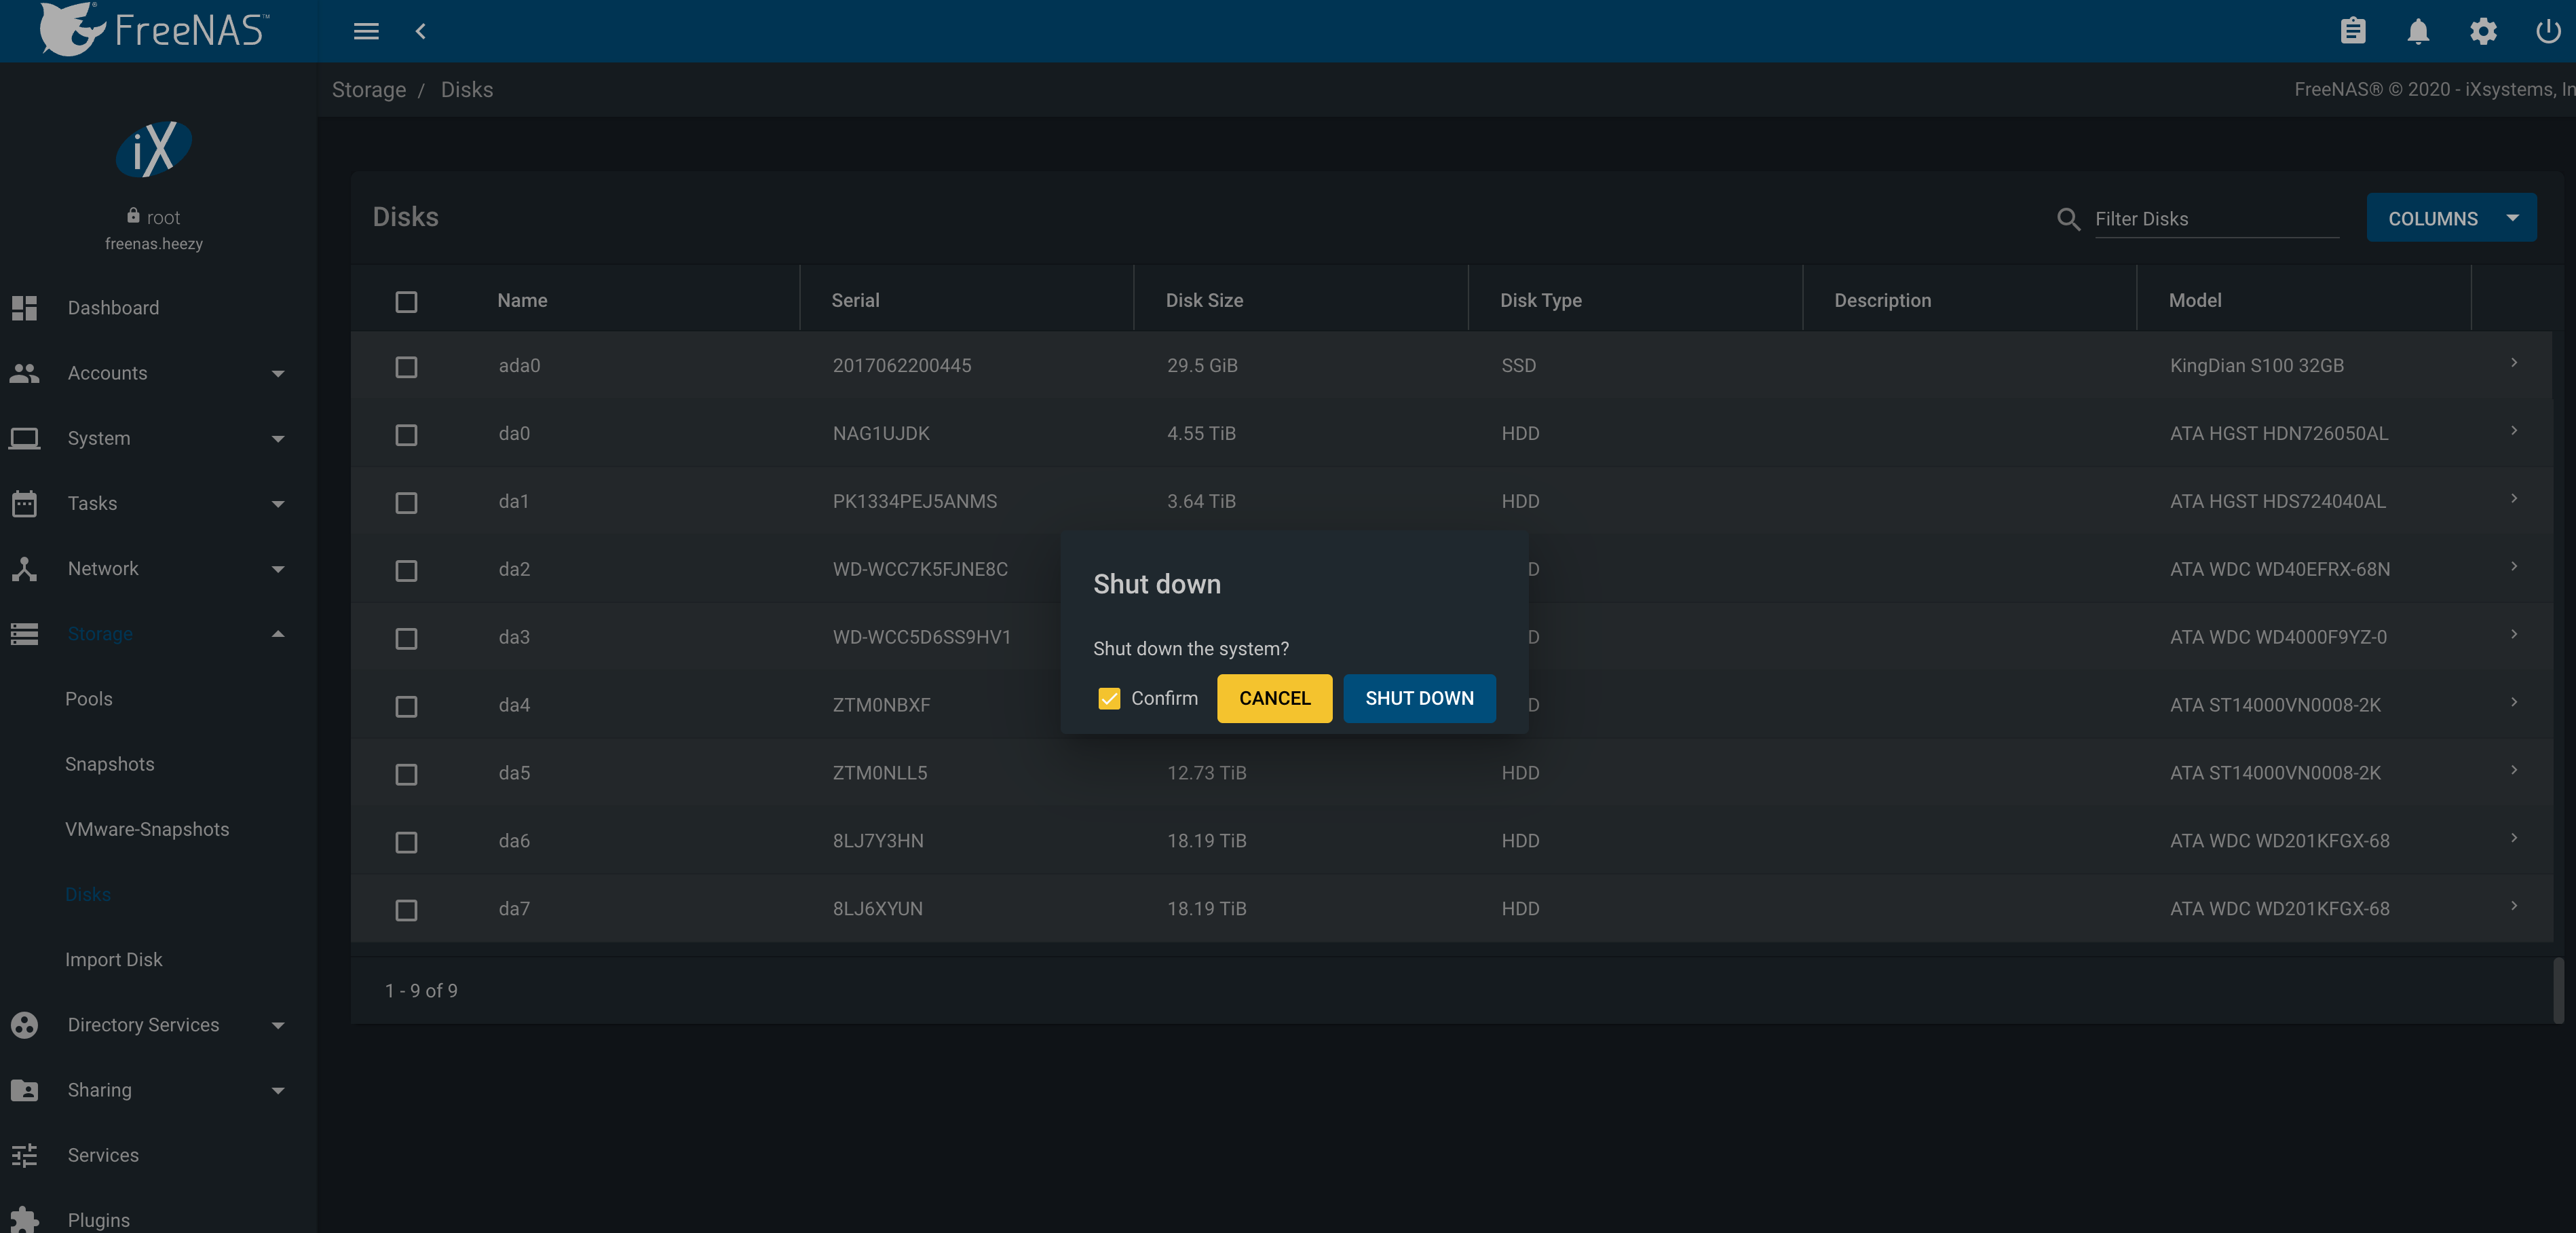Open VMware-Snapshots menu item

(x=147, y=828)
